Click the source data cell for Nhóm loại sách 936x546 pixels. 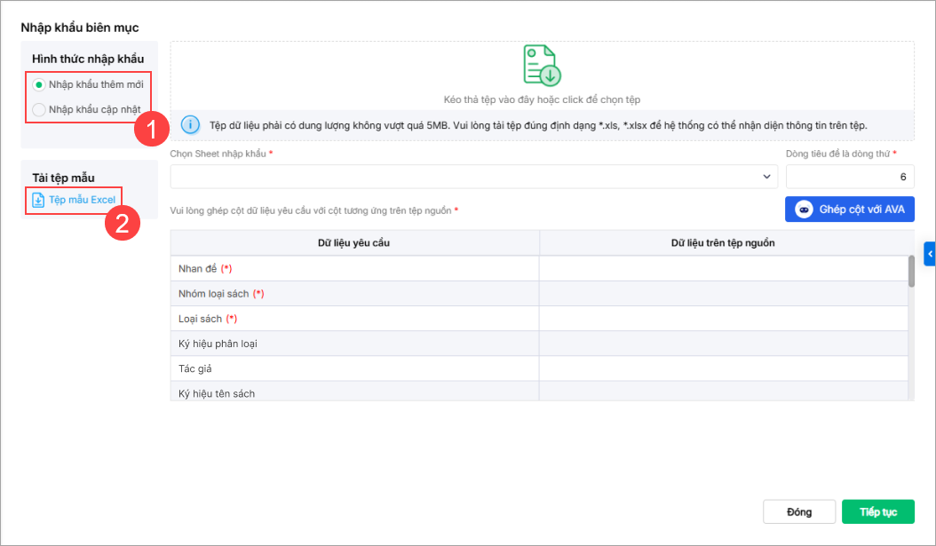pyautogui.click(x=723, y=294)
